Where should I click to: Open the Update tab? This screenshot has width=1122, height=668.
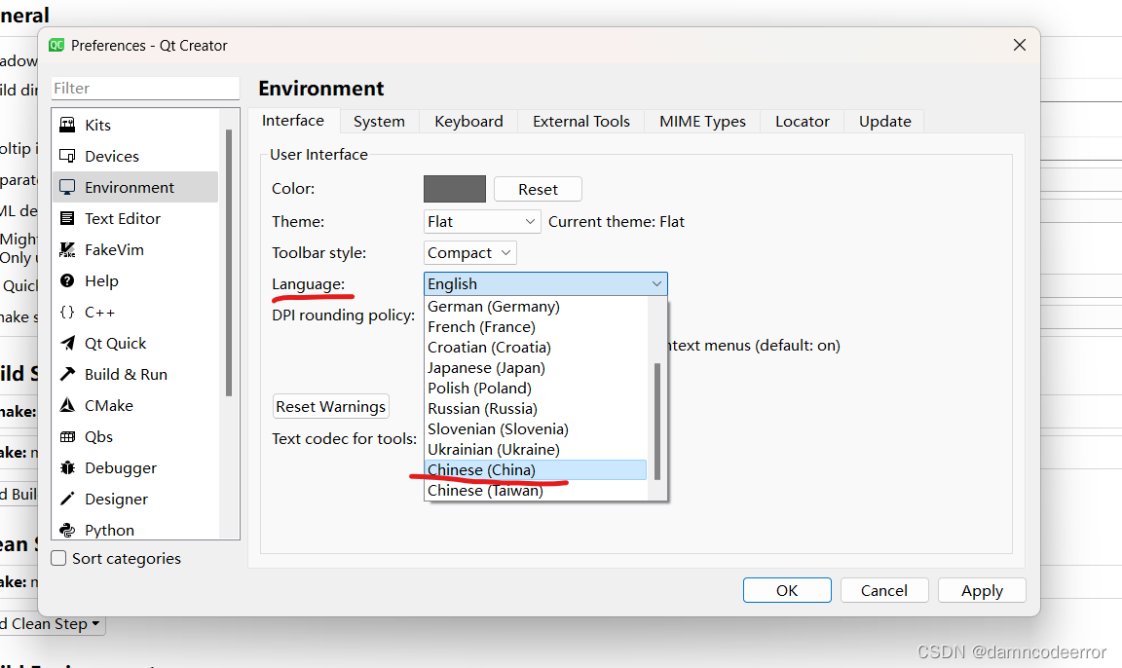[885, 122]
